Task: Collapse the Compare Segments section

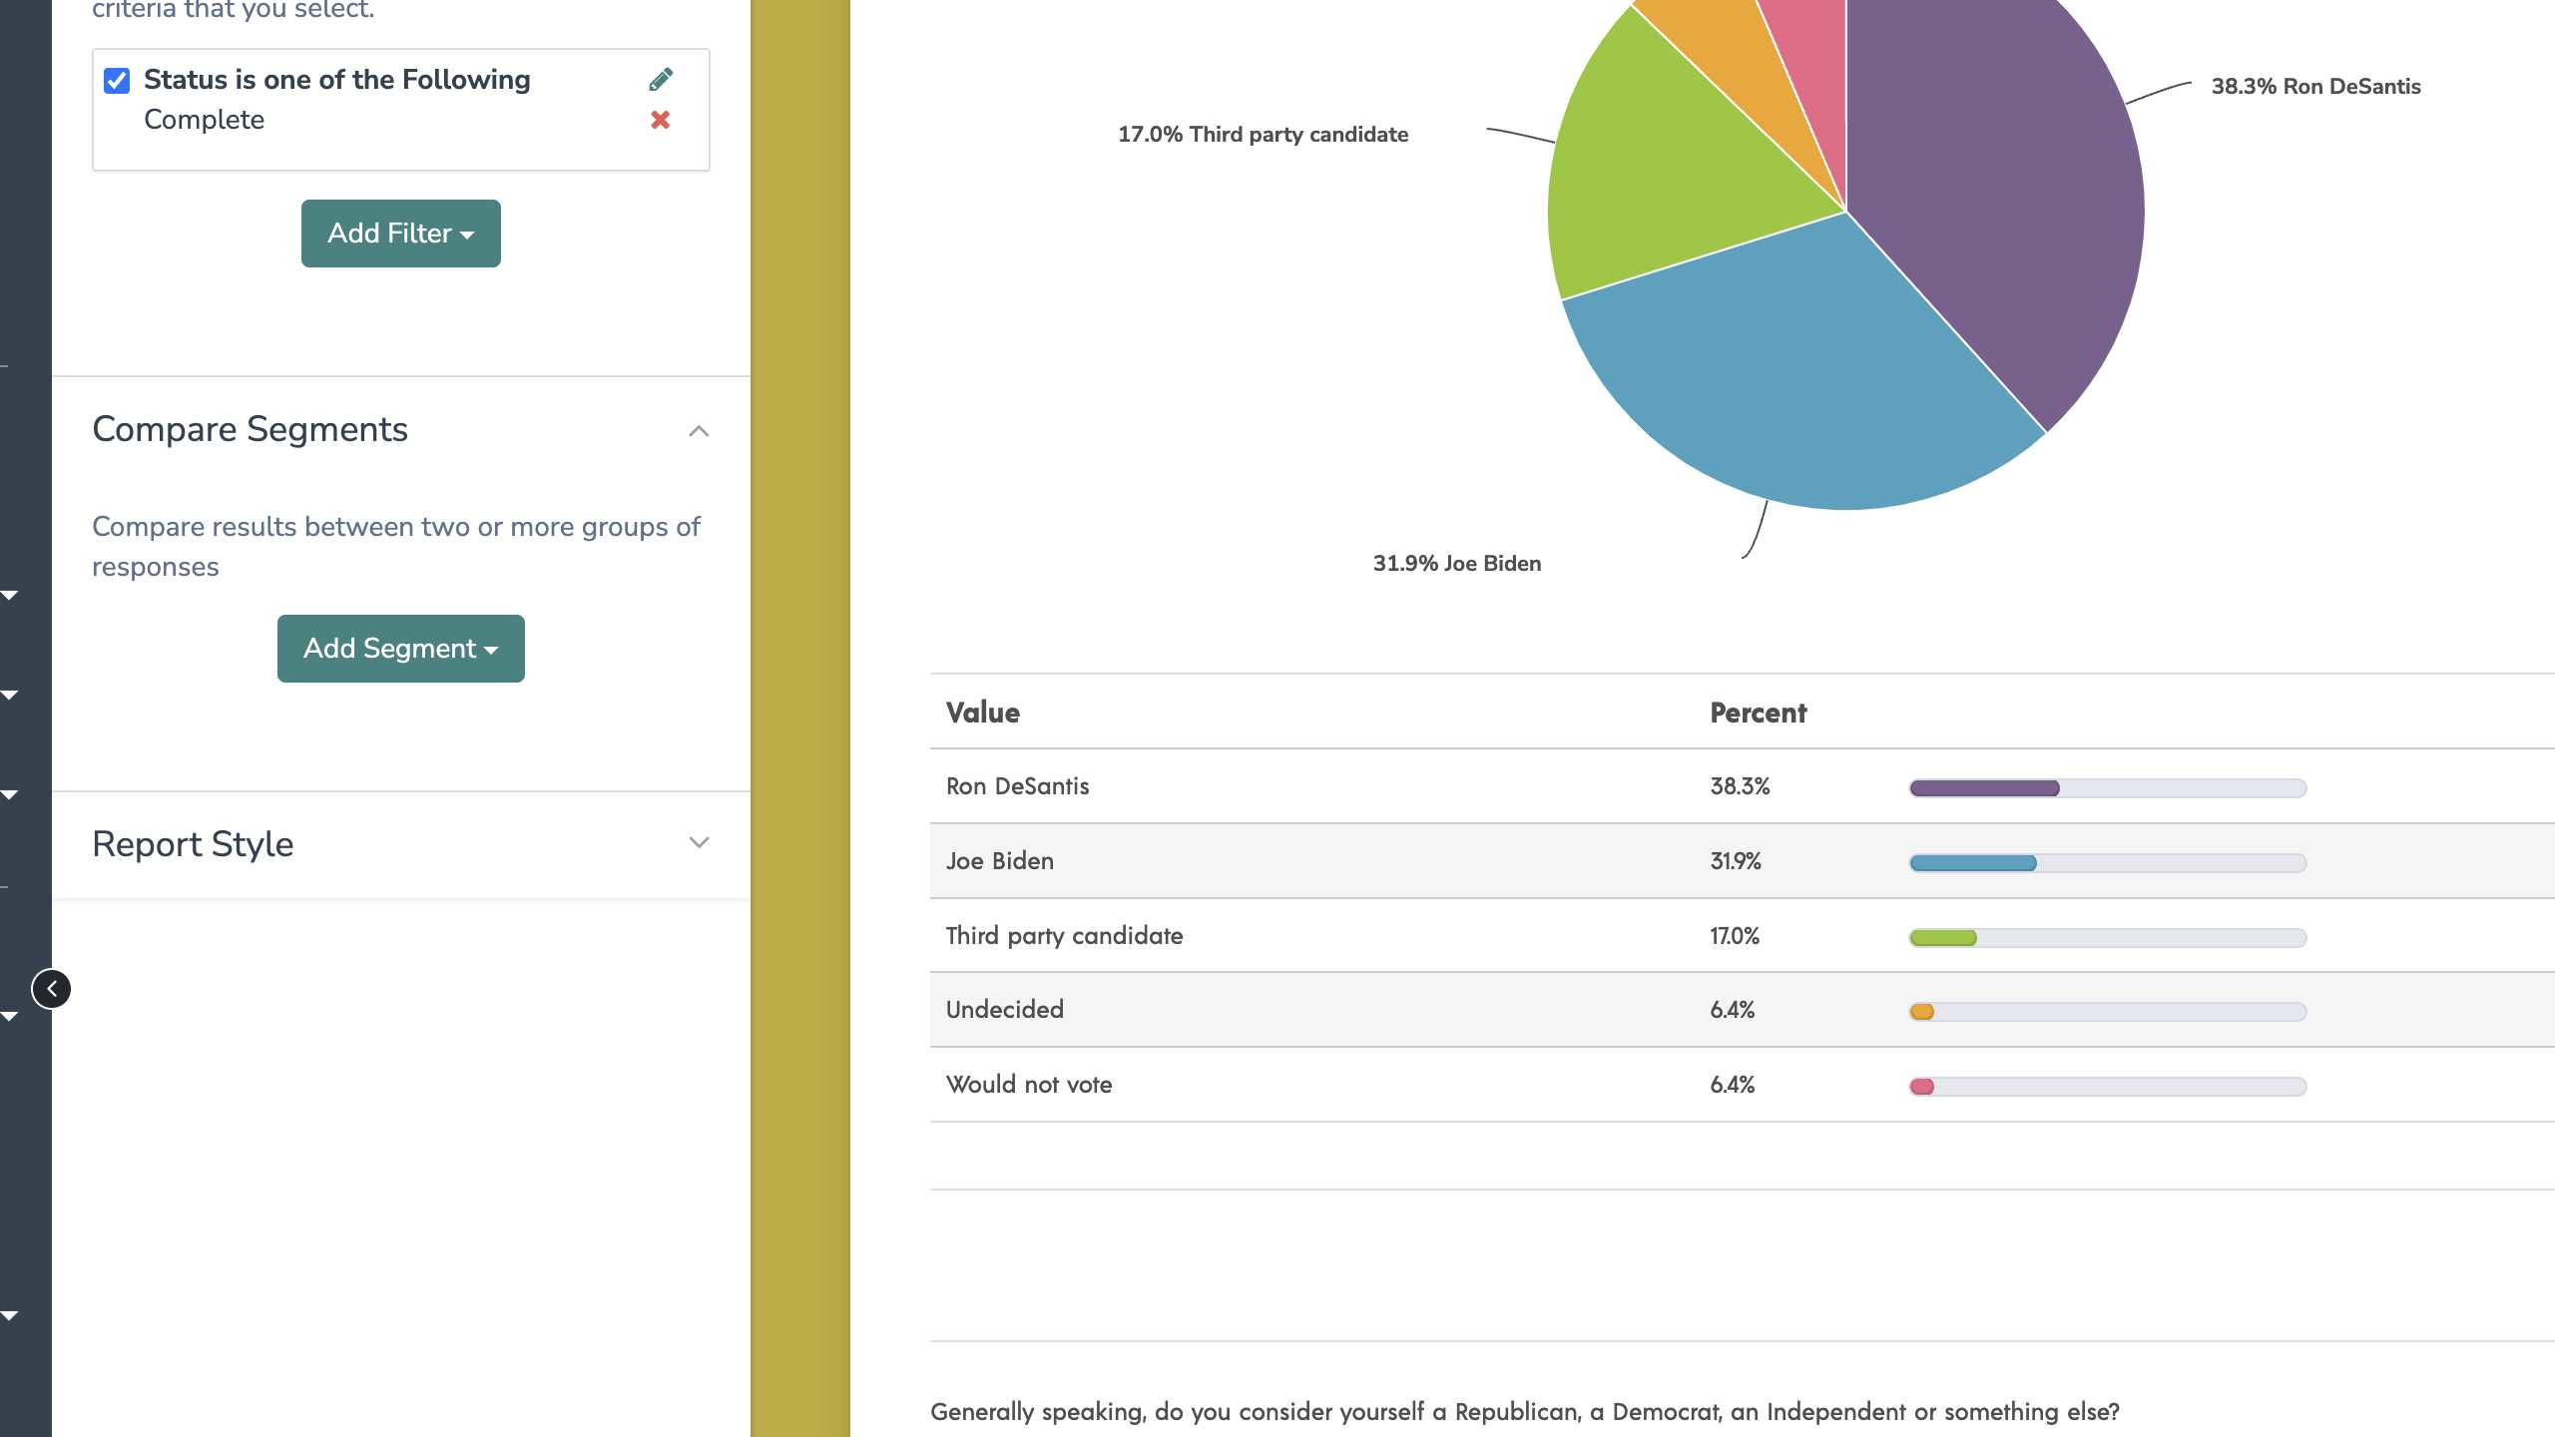Action: (x=699, y=431)
